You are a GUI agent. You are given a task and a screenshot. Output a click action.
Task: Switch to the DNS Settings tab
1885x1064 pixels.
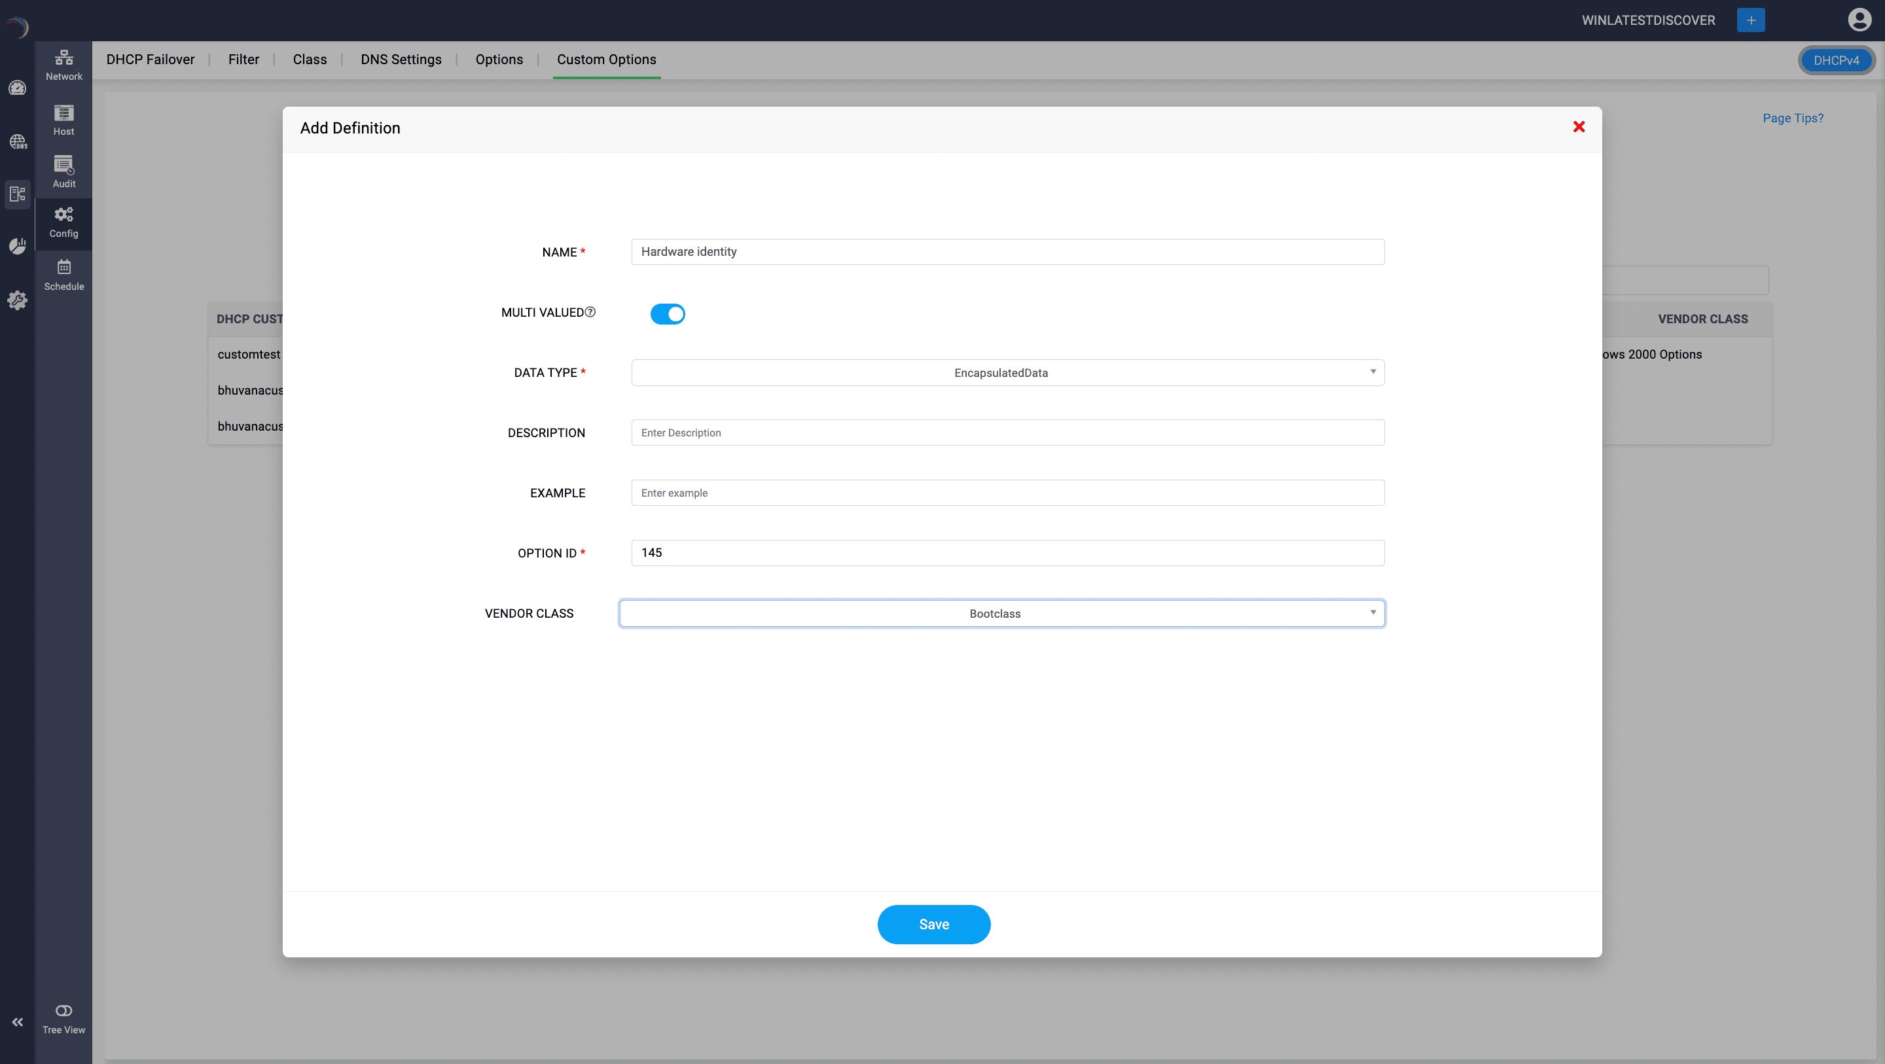401,60
